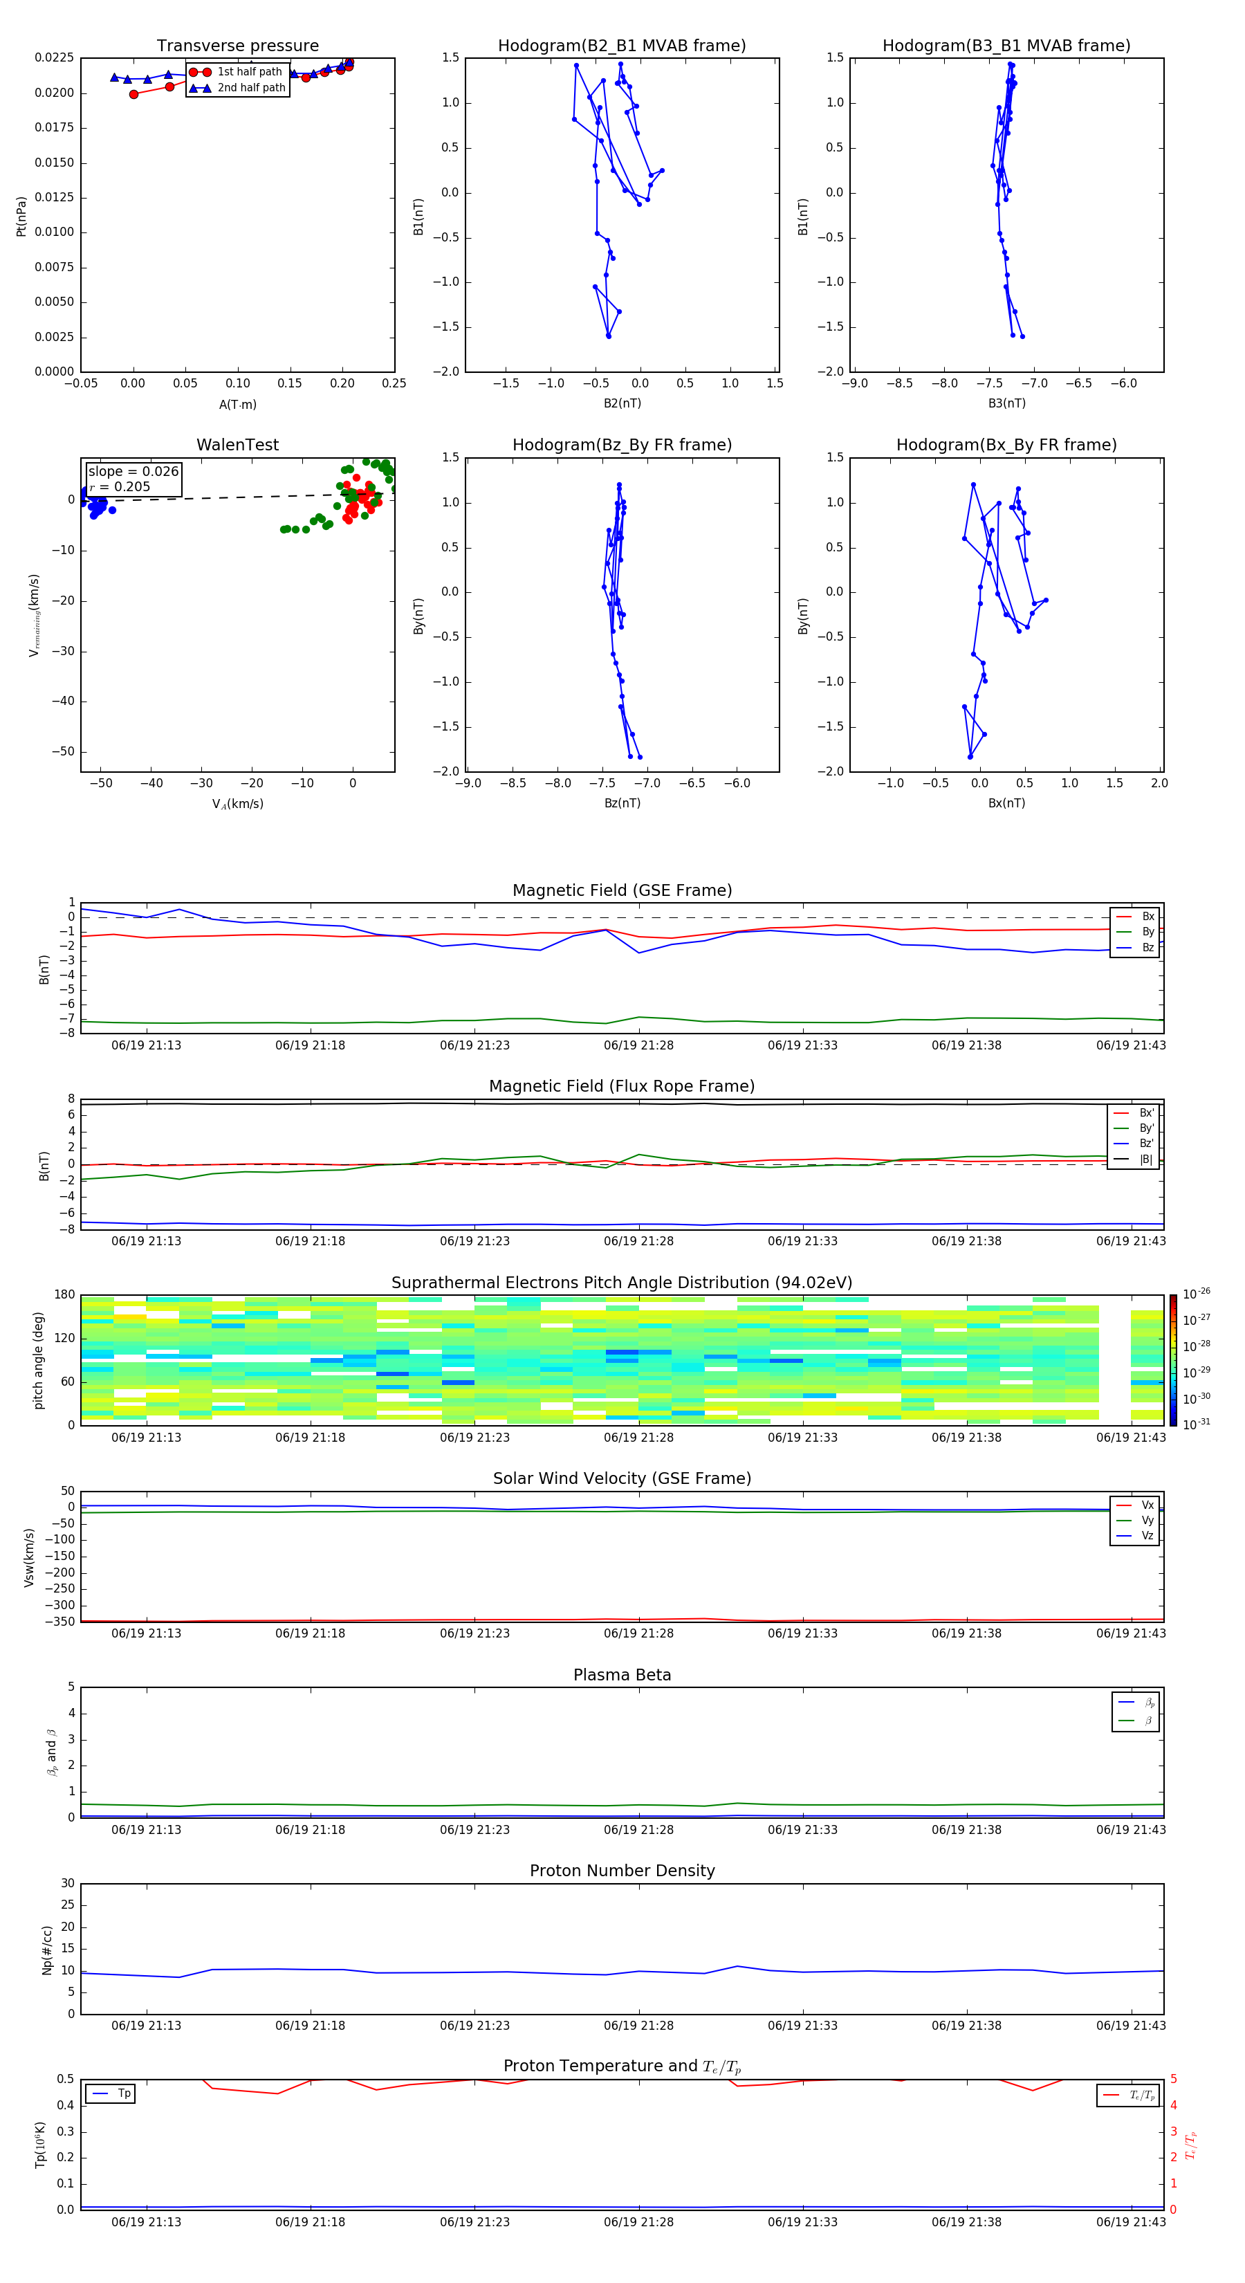Click the 'Hodogram(Bz_By FR frame)' title
The image size is (1245, 2283).
[622, 445]
